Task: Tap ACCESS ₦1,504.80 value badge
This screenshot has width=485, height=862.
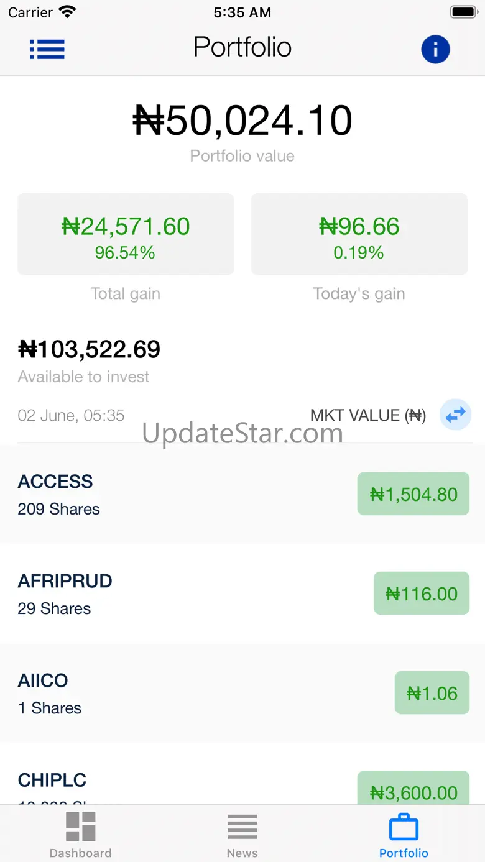Action: pos(413,494)
